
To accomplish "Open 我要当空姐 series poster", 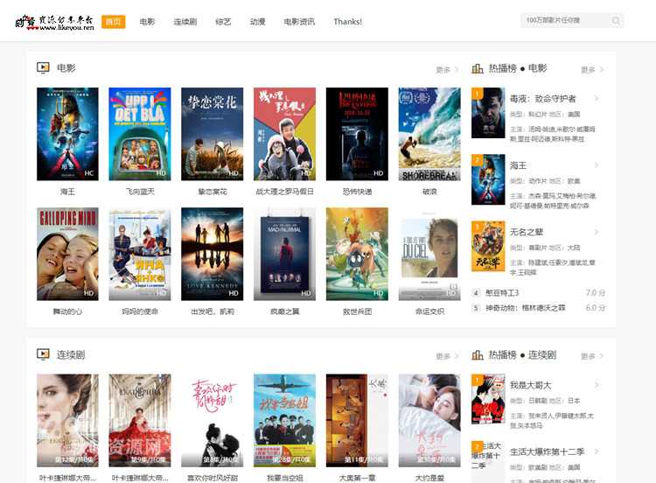I will click(x=284, y=421).
